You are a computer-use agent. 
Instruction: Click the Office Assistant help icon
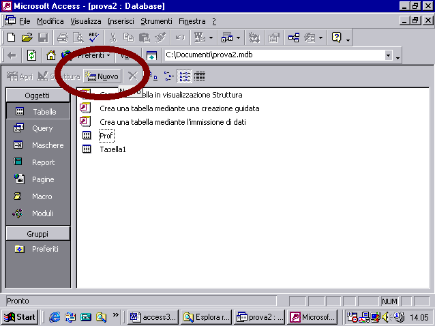pos(337,38)
